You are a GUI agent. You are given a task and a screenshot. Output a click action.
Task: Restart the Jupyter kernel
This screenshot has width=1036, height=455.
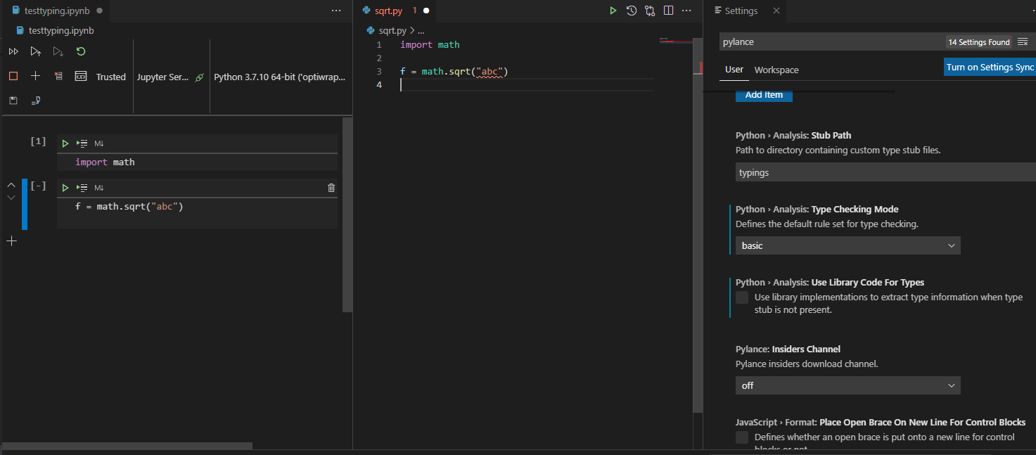coord(80,51)
